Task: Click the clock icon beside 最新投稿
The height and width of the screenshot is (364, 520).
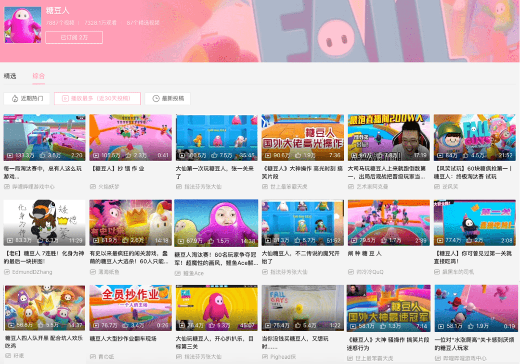Action: (156, 99)
